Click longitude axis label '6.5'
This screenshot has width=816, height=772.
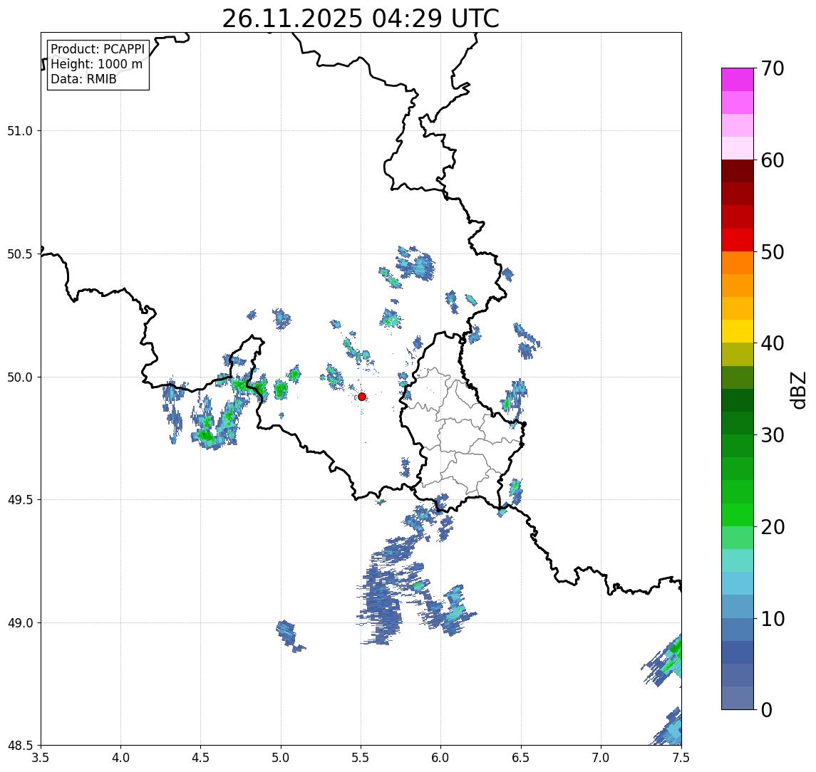point(521,758)
